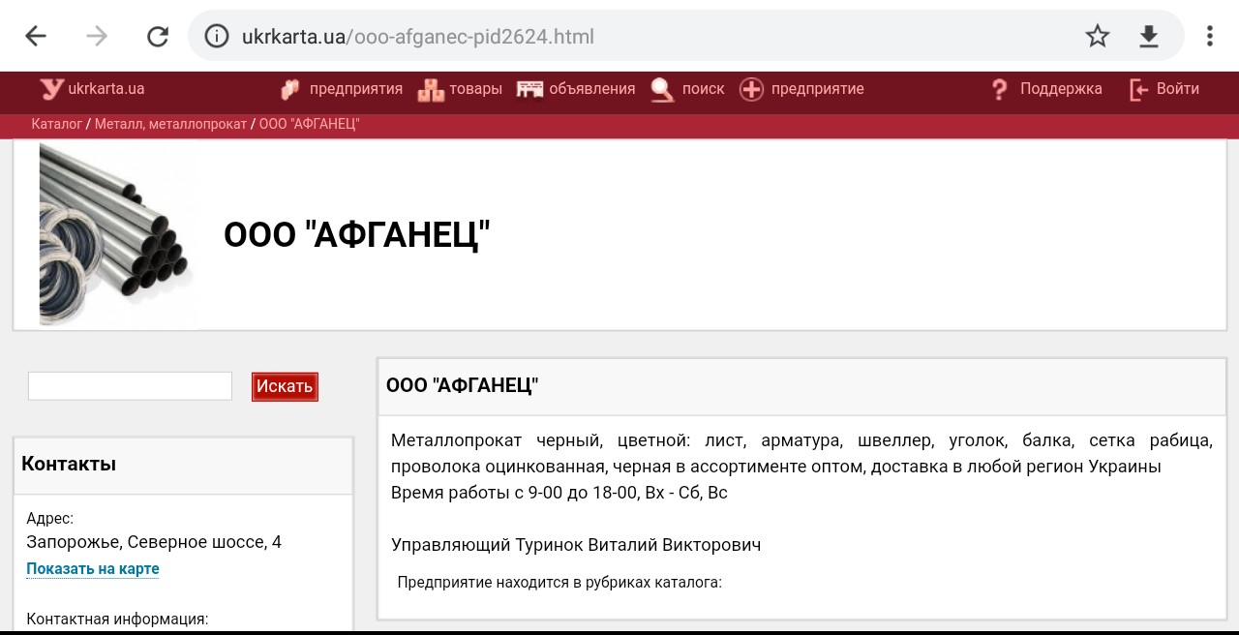
Task: Bookmark page with the star icon
Action: (x=1097, y=37)
